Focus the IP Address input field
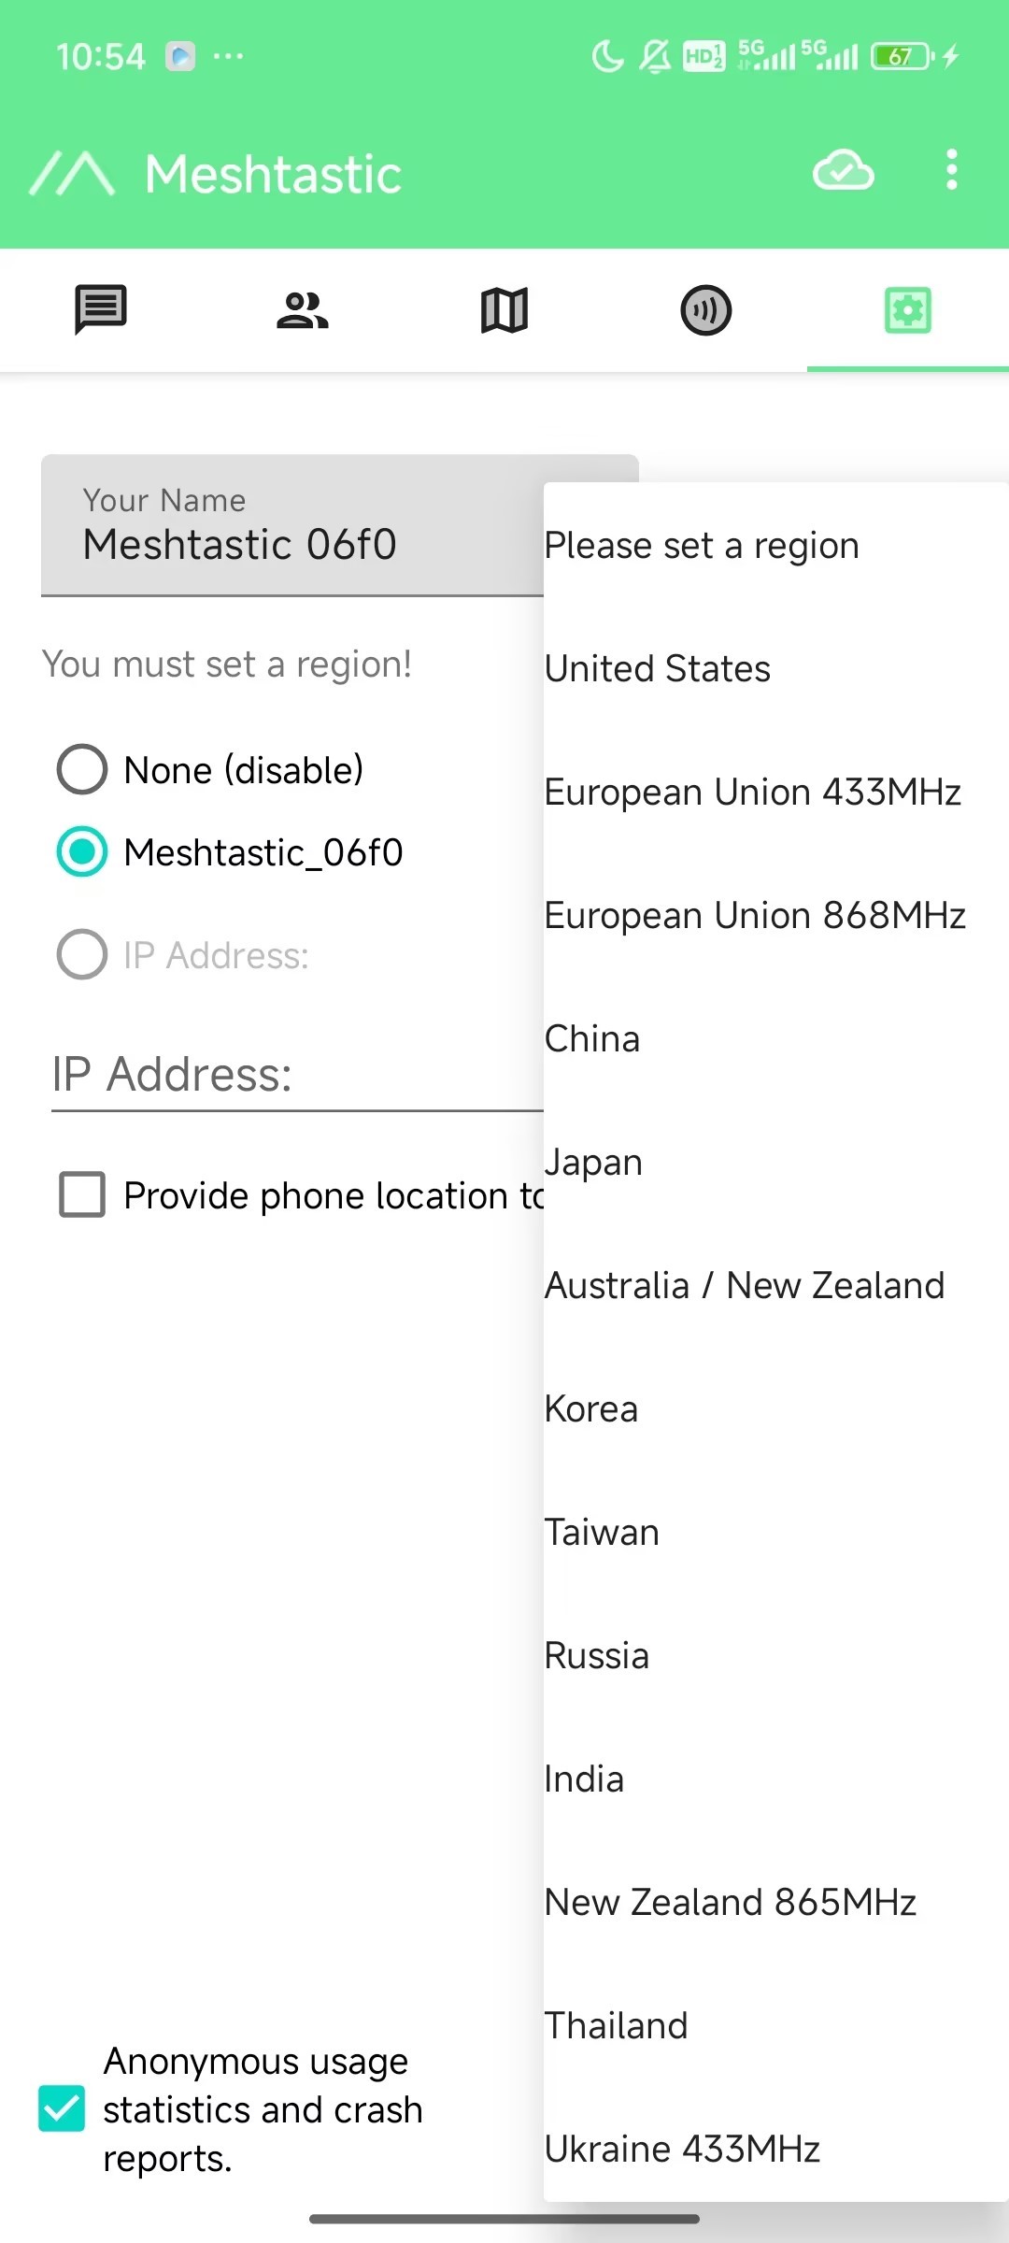Image resolution: width=1009 pixels, height=2243 pixels. (297, 1075)
